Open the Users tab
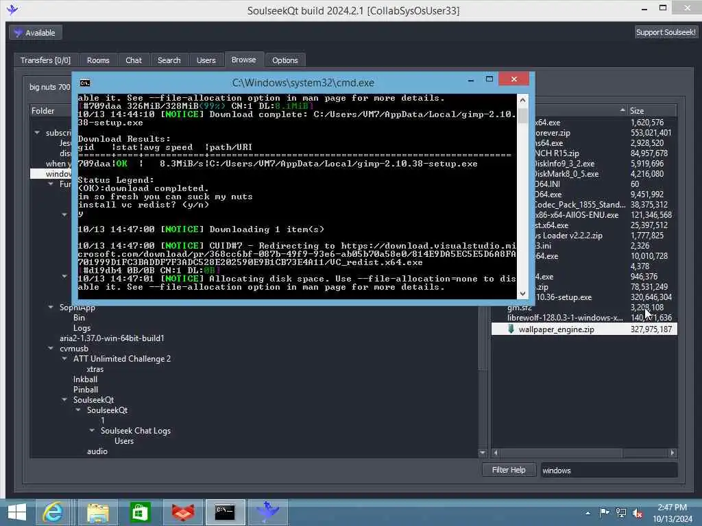Screen dimensions: 702x526 pyautogui.click(x=206, y=60)
